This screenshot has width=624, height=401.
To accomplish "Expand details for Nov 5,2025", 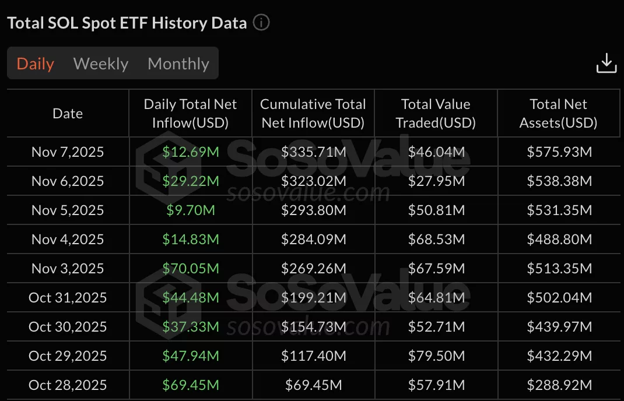I will (67, 210).
